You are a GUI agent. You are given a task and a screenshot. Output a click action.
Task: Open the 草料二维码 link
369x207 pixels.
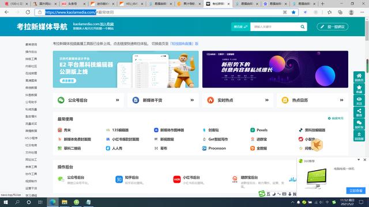72,148
